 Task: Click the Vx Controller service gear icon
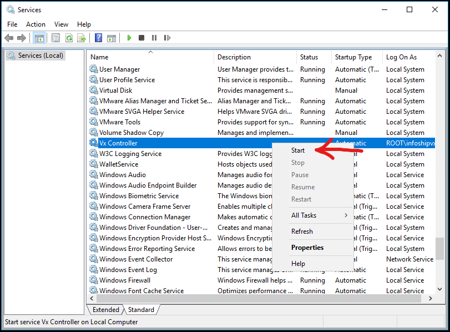point(93,143)
